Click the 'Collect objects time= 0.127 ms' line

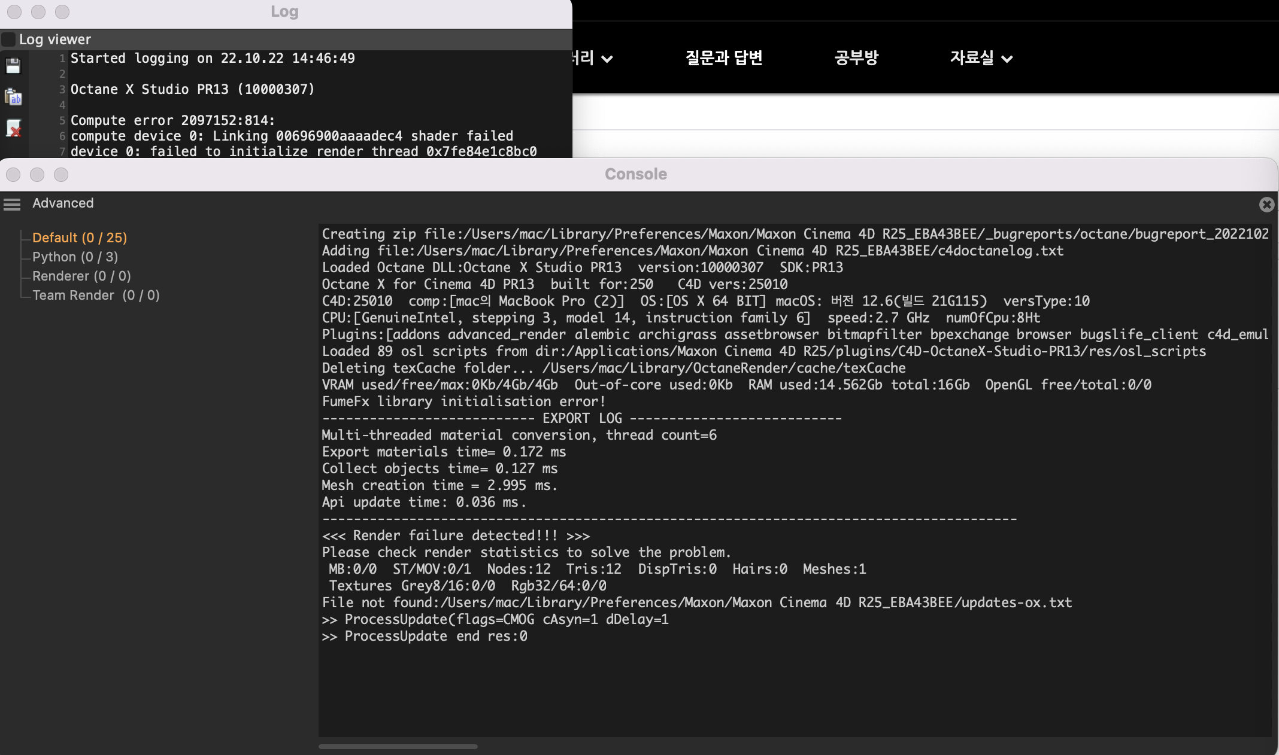tap(440, 468)
